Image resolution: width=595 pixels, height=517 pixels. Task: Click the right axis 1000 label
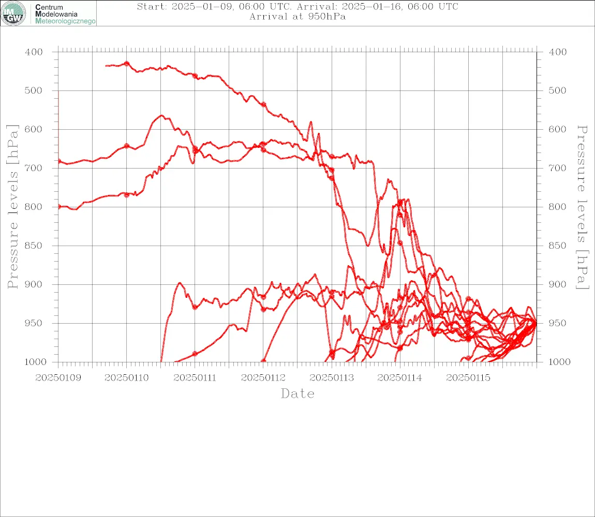pyautogui.click(x=559, y=362)
